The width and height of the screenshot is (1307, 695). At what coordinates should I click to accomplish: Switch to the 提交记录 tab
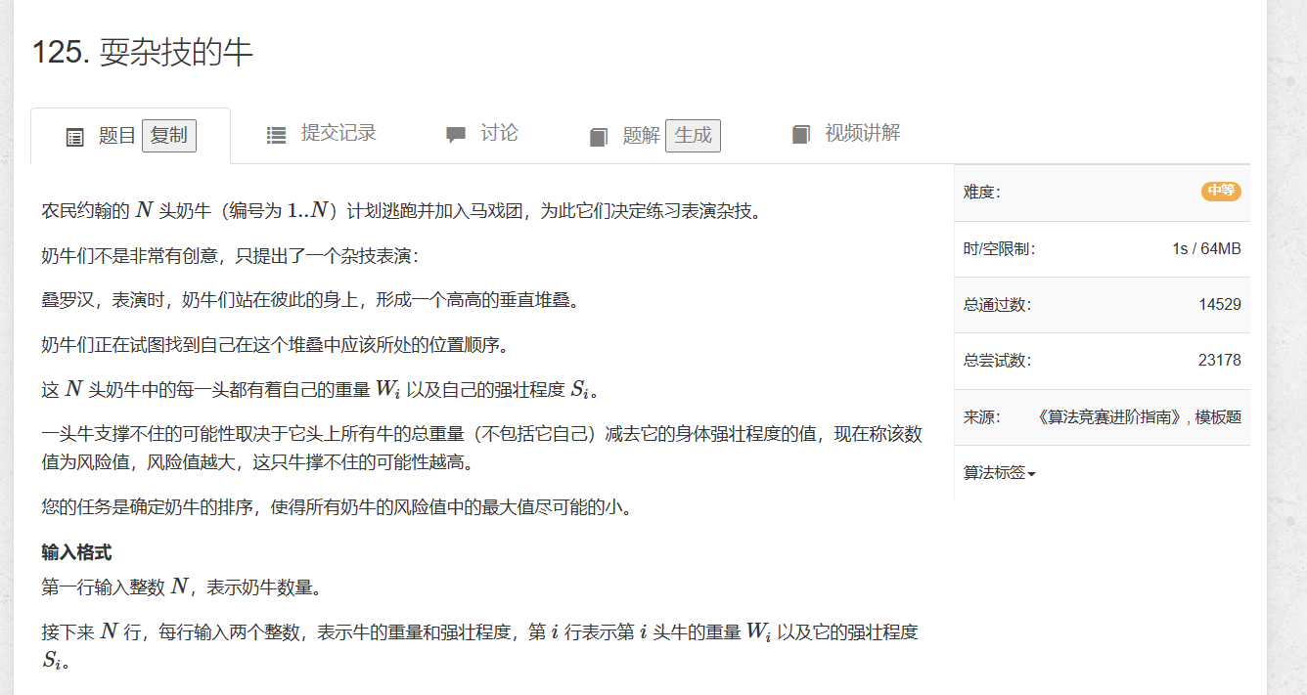(338, 134)
